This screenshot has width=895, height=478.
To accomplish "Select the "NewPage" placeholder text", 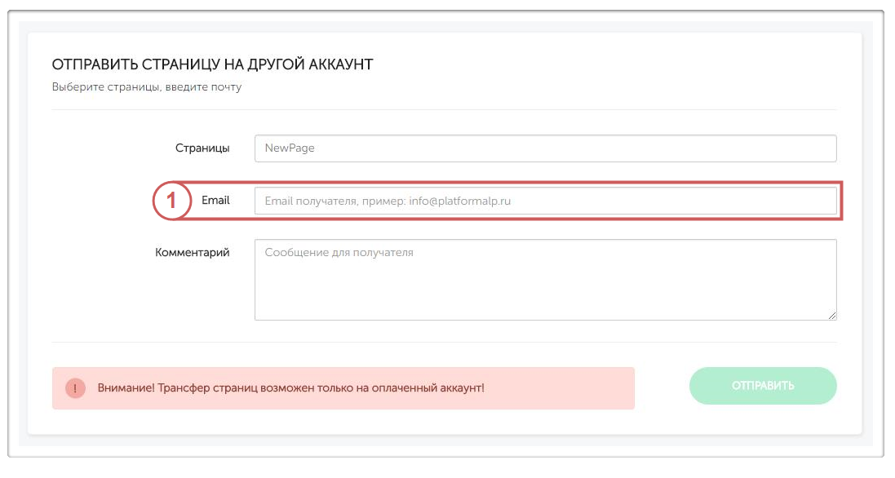I will (290, 148).
